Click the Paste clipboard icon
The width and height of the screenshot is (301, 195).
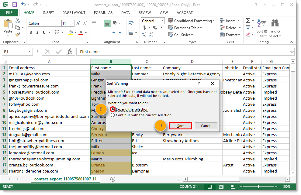(x=8, y=24)
